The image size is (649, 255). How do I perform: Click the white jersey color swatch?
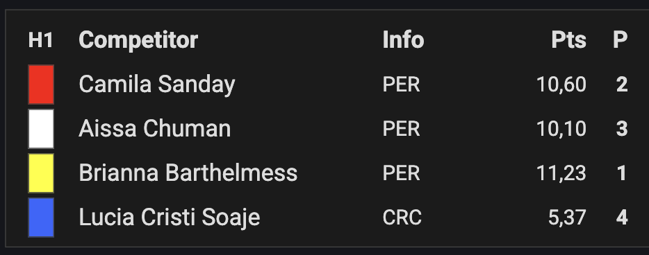tap(41, 129)
